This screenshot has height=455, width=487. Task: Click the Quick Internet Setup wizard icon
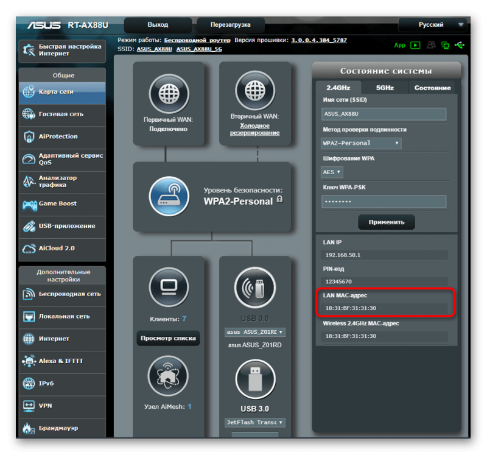click(x=29, y=50)
